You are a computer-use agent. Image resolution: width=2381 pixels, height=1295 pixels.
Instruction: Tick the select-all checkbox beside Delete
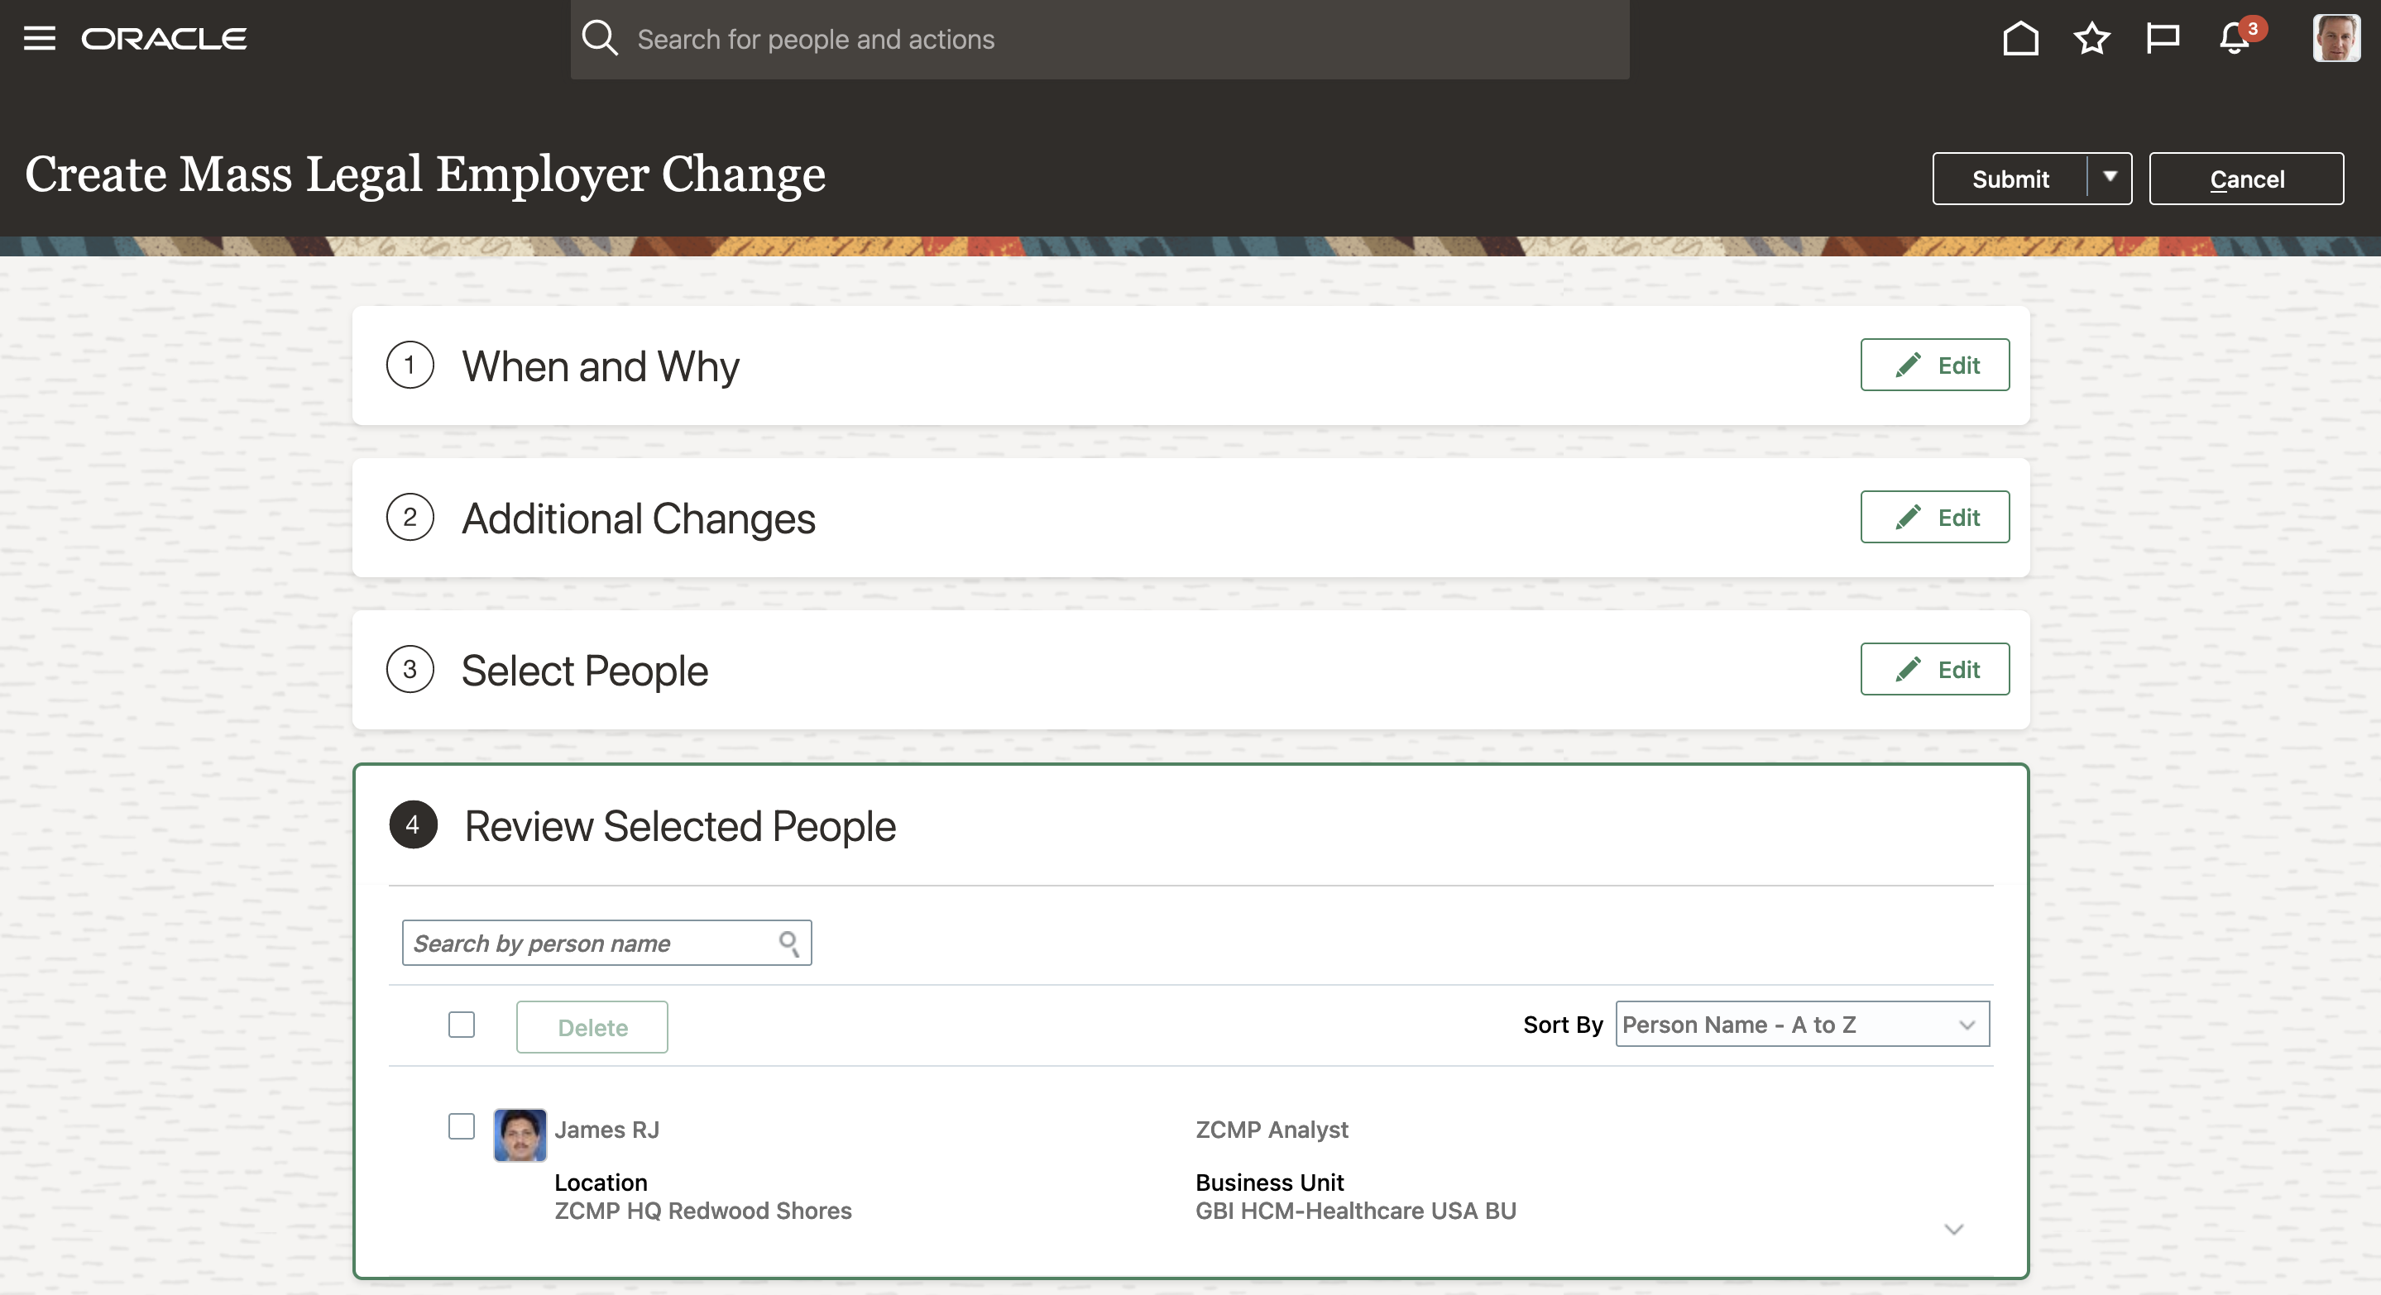coord(462,1025)
